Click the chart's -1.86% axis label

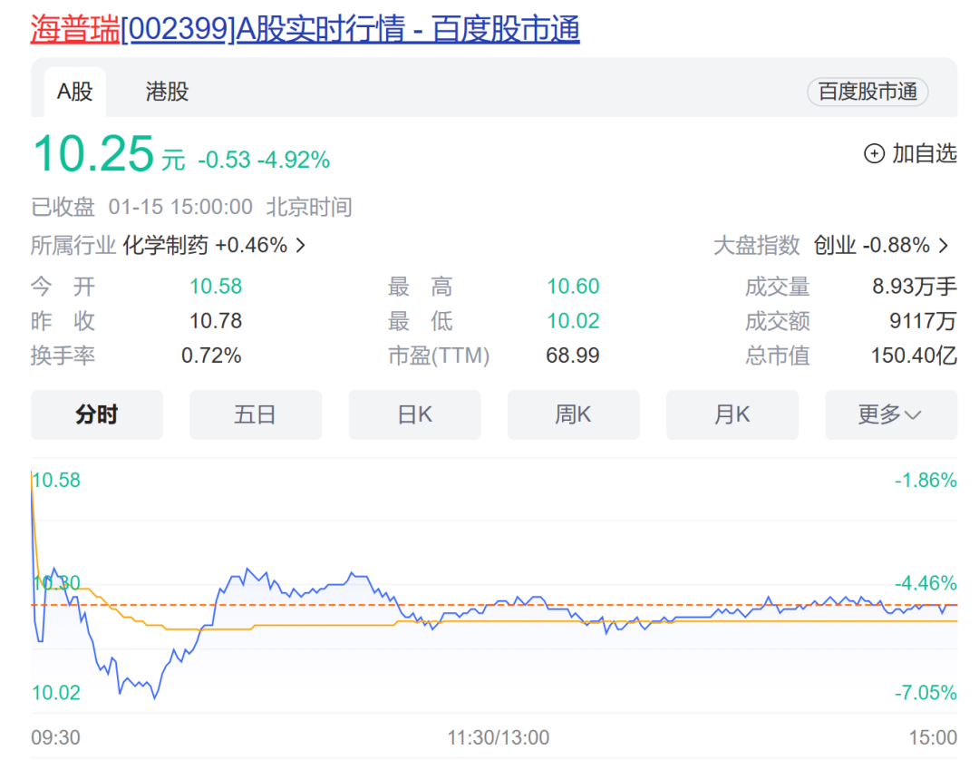926,481
